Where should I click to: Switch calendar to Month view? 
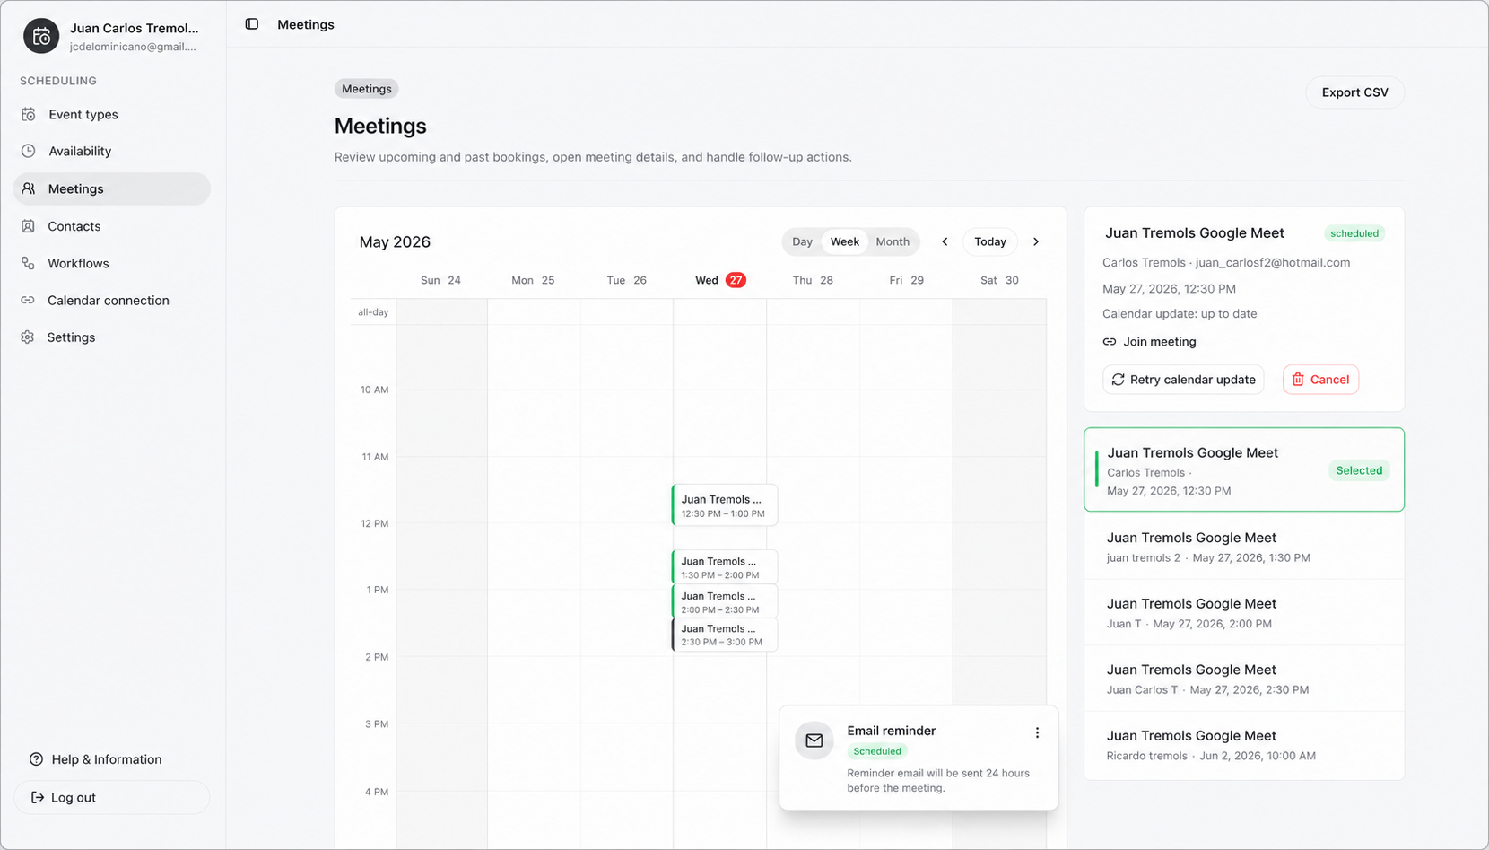coord(893,241)
